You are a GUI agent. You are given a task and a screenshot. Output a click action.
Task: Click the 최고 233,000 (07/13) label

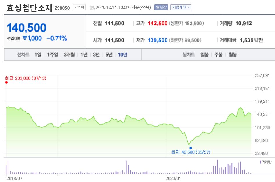[x=26, y=78]
